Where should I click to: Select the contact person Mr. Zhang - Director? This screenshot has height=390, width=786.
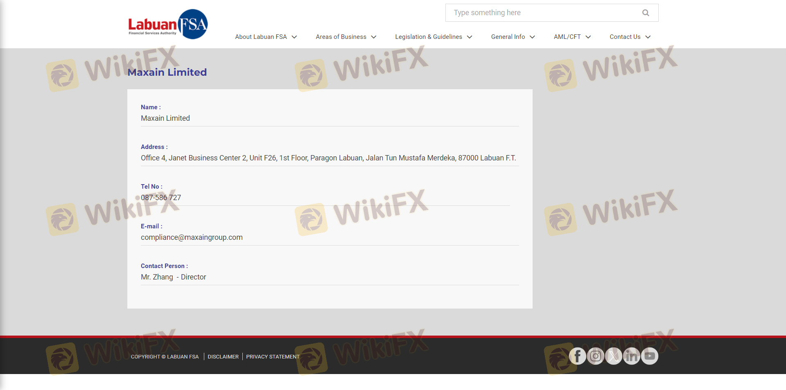[174, 277]
